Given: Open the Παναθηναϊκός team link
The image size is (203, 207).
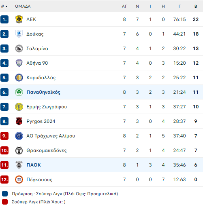Looking at the screenshot, I should click(x=43, y=92).
